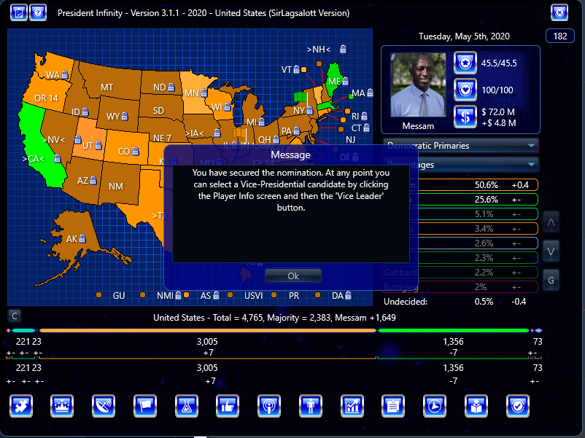Click the up arrow button beside candidate list

(x=551, y=222)
